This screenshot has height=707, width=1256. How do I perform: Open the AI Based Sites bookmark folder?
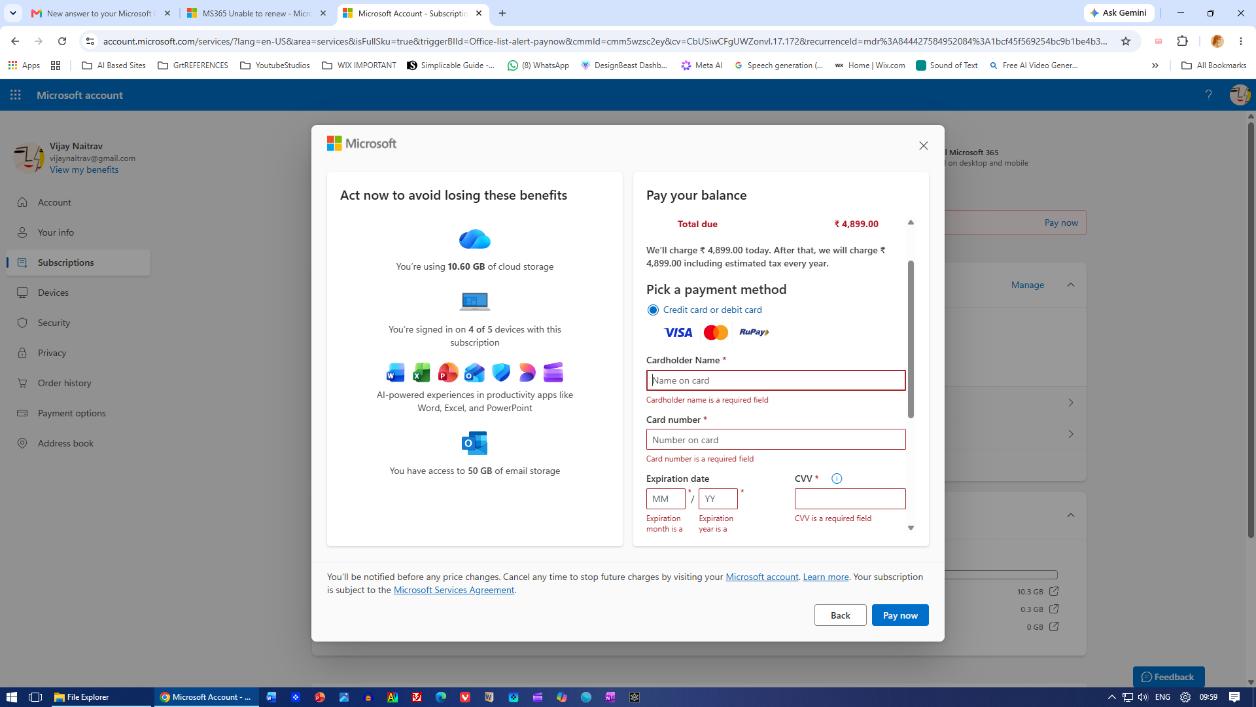pos(114,65)
